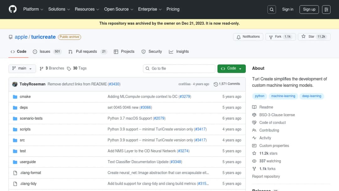Open the turicreate repository link

[x=43, y=37]
